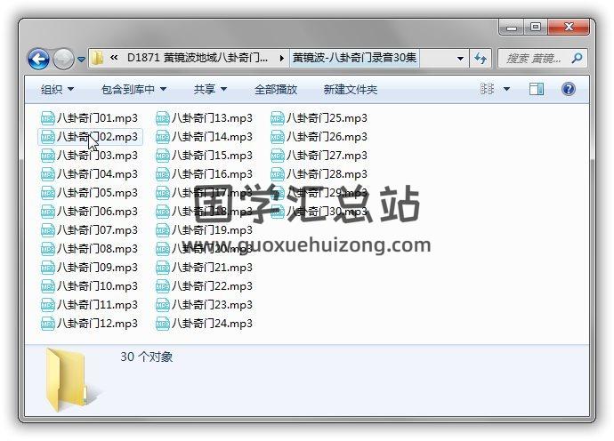Click the MP3 icon of 八卦奇门05.mp3
This screenshot has width=614, height=441.
48,193
